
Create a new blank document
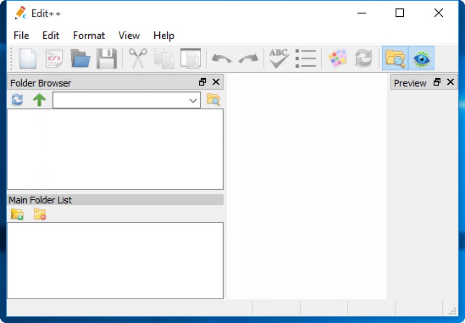click(28, 58)
